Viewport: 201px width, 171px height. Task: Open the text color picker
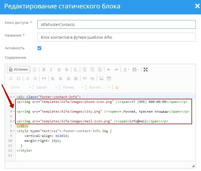tap(126, 70)
